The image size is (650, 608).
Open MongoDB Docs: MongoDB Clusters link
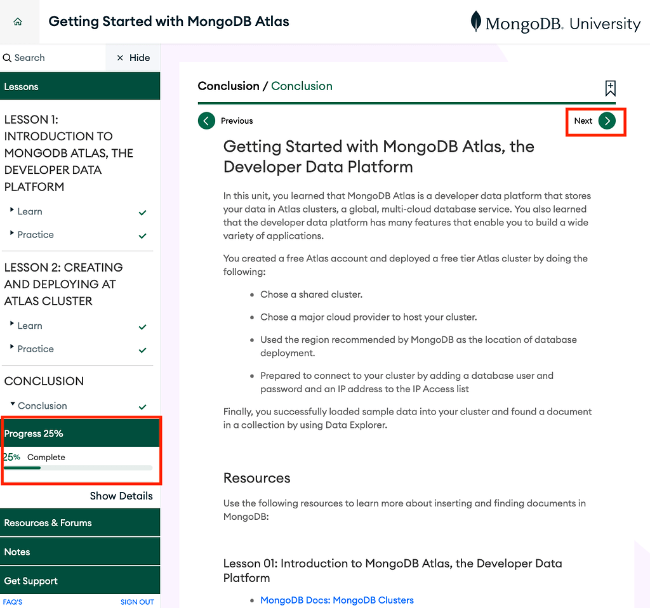coord(336,600)
